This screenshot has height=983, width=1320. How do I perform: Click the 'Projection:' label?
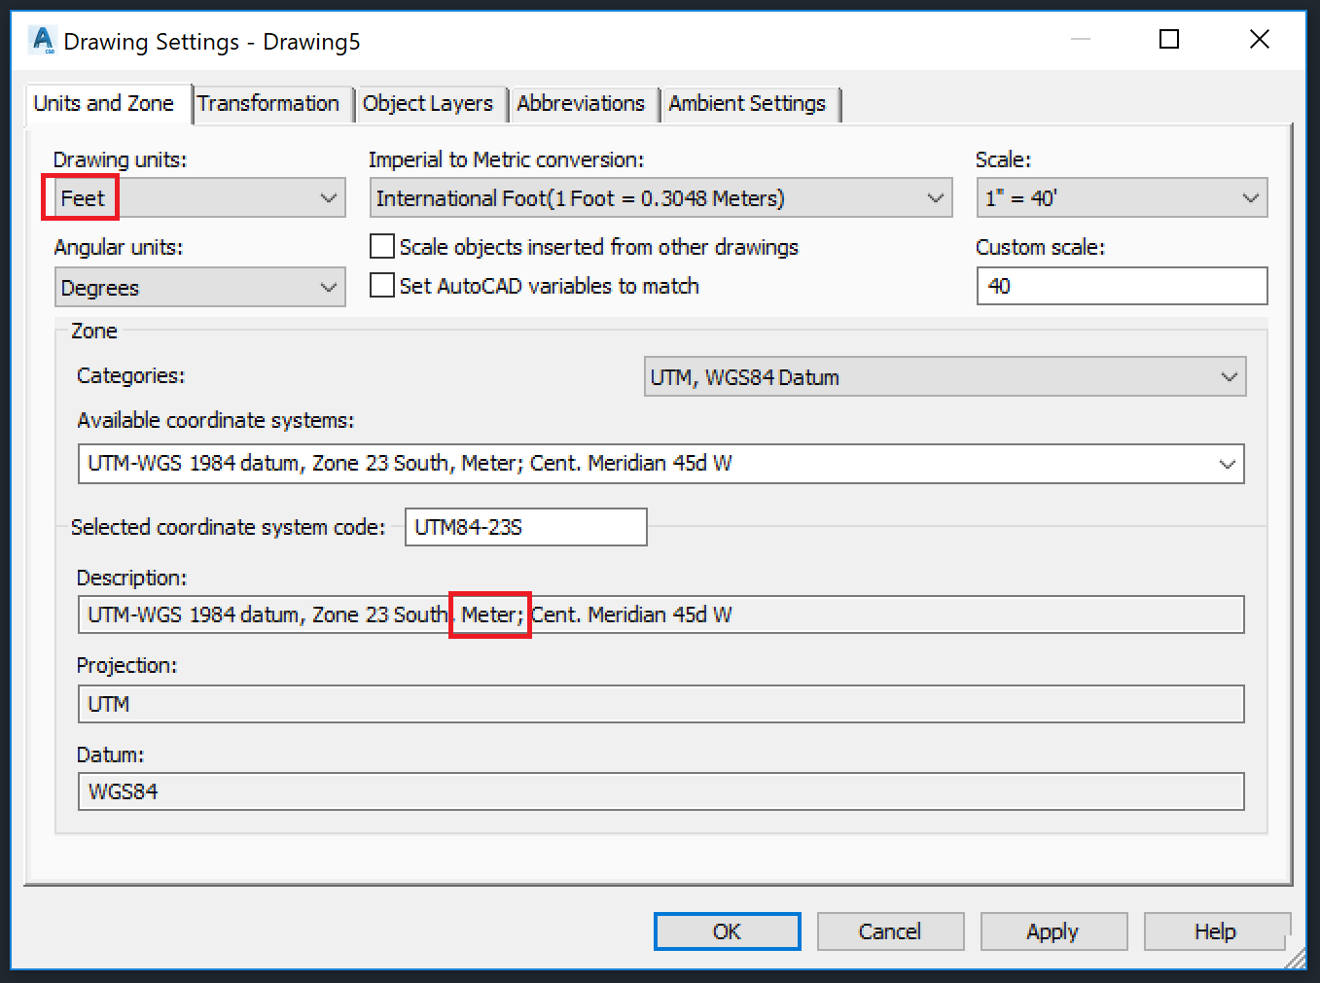(x=126, y=665)
